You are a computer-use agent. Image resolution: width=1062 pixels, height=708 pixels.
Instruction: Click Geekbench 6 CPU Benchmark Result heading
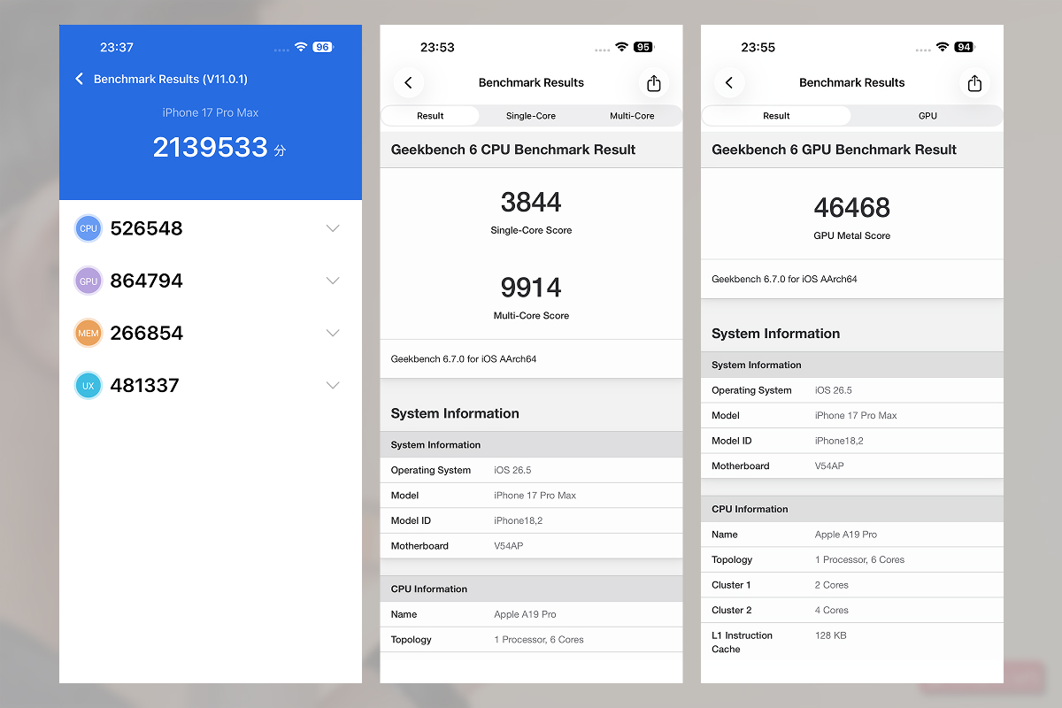pyautogui.click(x=513, y=150)
